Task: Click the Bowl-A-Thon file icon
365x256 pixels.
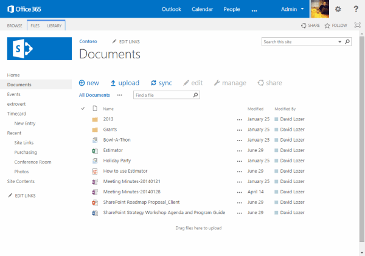Action: tap(95, 140)
